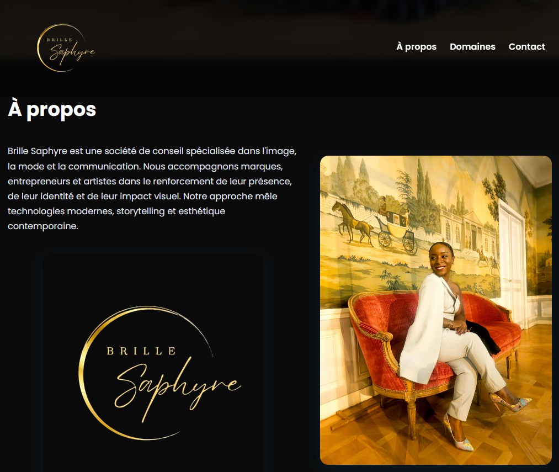This screenshot has height=472, width=559.
Task: Click the colorful high-heel shoe on the floor
Action: pyautogui.click(x=458, y=433)
